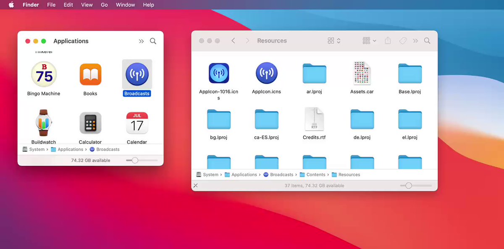Open the bg.lproj folder
This screenshot has height=249, width=504.
(219, 119)
